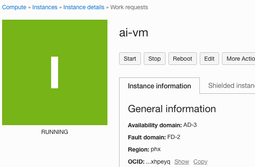Select the truncated OCID ...xhpeyq text
Viewport: 255px width, 167px height.
[x=158, y=162]
